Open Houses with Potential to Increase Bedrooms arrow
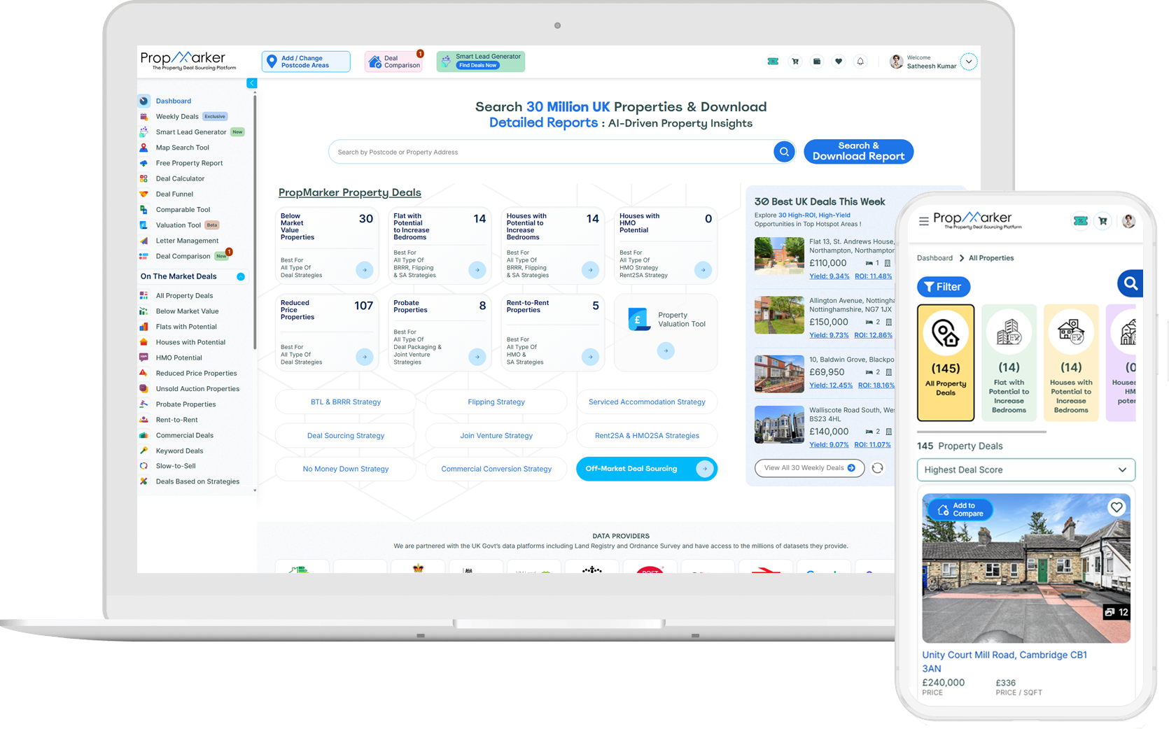Screen dimensions: 1169x729 [x=590, y=269]
